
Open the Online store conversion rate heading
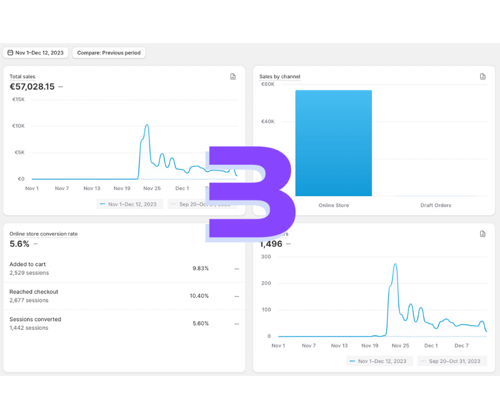tap(44, 234)
